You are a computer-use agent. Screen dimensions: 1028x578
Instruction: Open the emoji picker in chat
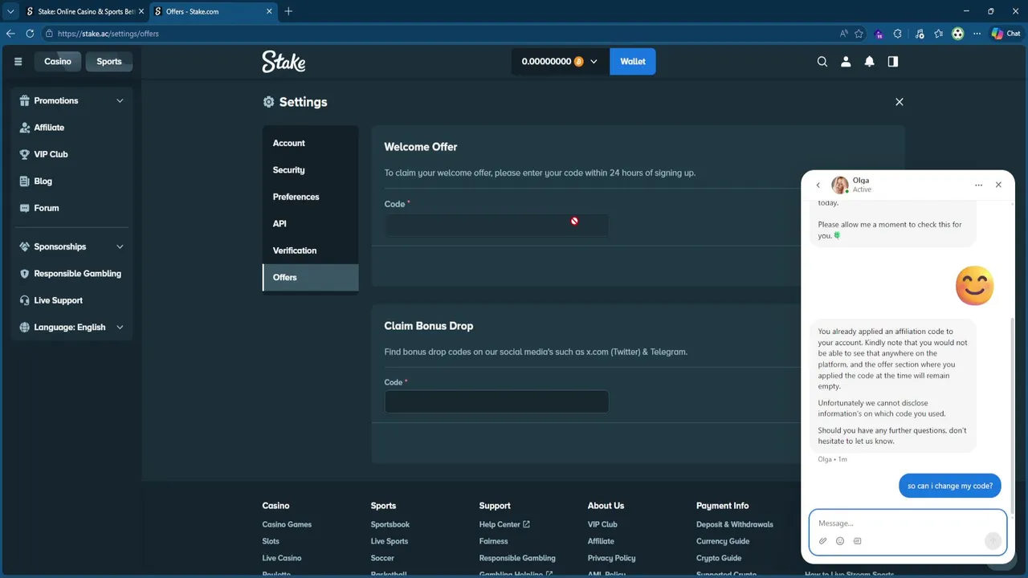click(840, 541)
